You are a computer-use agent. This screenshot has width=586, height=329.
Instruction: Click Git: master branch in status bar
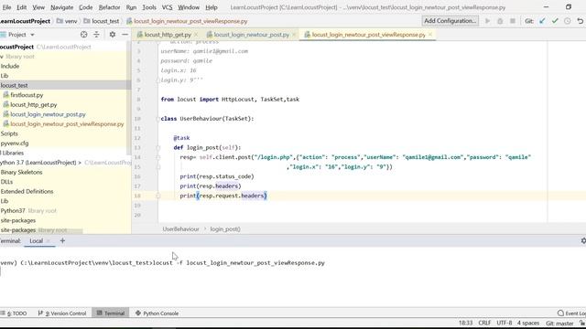pos(559,324)
